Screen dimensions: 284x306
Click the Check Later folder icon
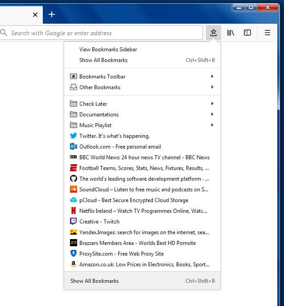(73, 103)
